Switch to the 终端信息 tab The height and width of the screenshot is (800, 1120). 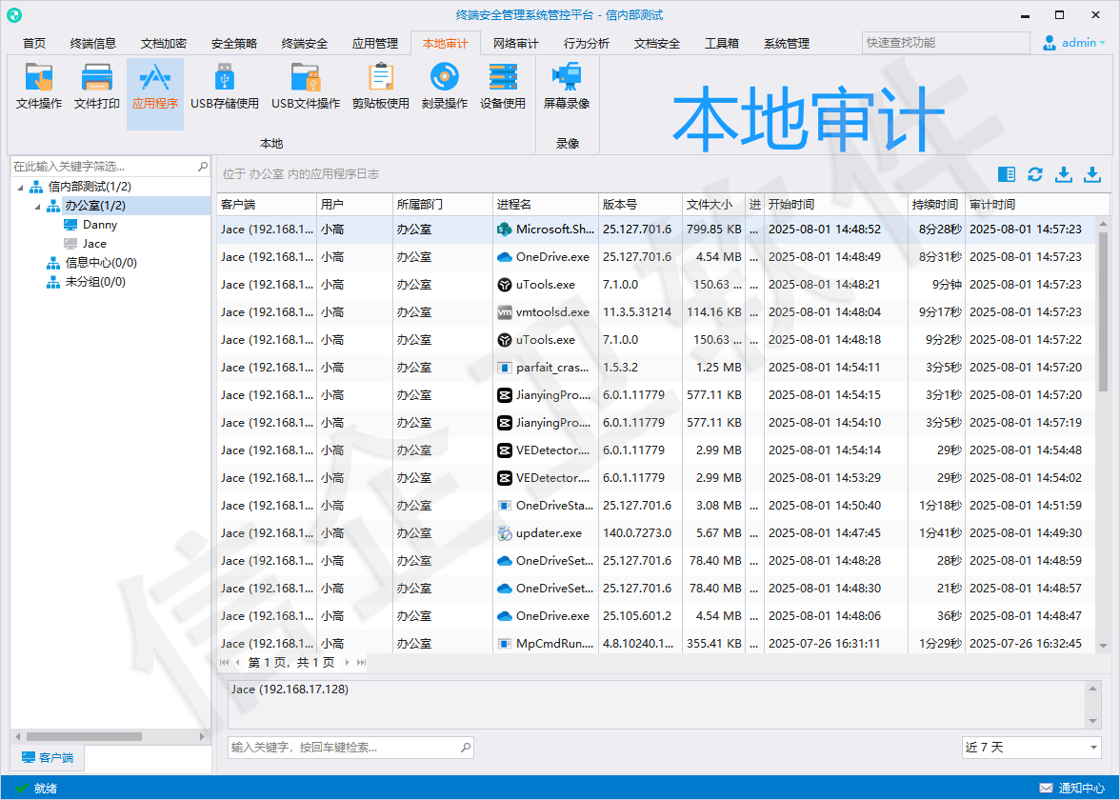[x=93, y=44]
